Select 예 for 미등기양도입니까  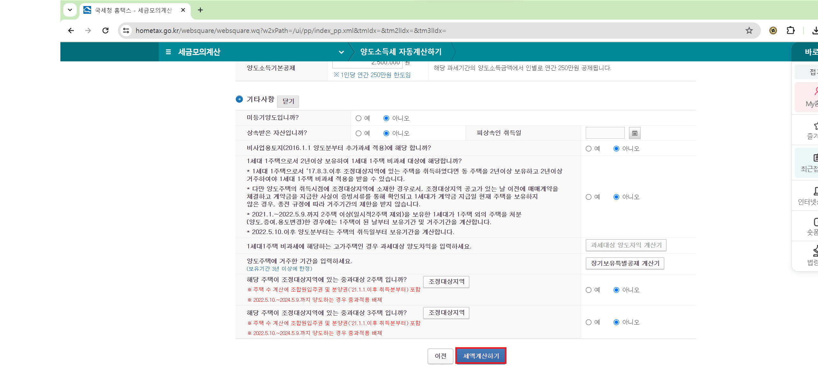(359, 118)
